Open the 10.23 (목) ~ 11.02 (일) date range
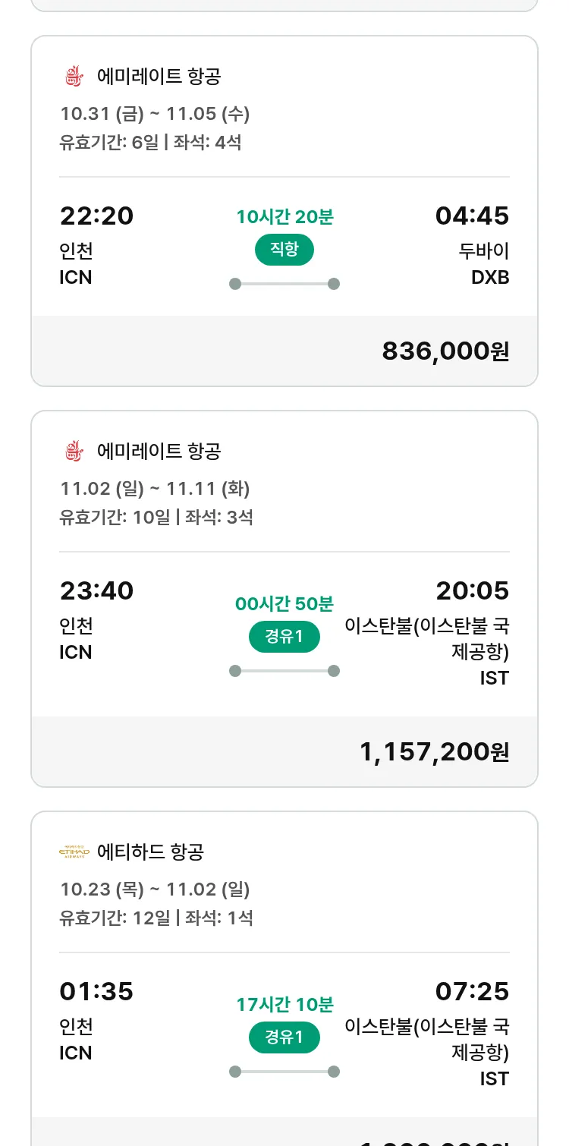This screenshot has width=569, height=1146. coord(155,889)
